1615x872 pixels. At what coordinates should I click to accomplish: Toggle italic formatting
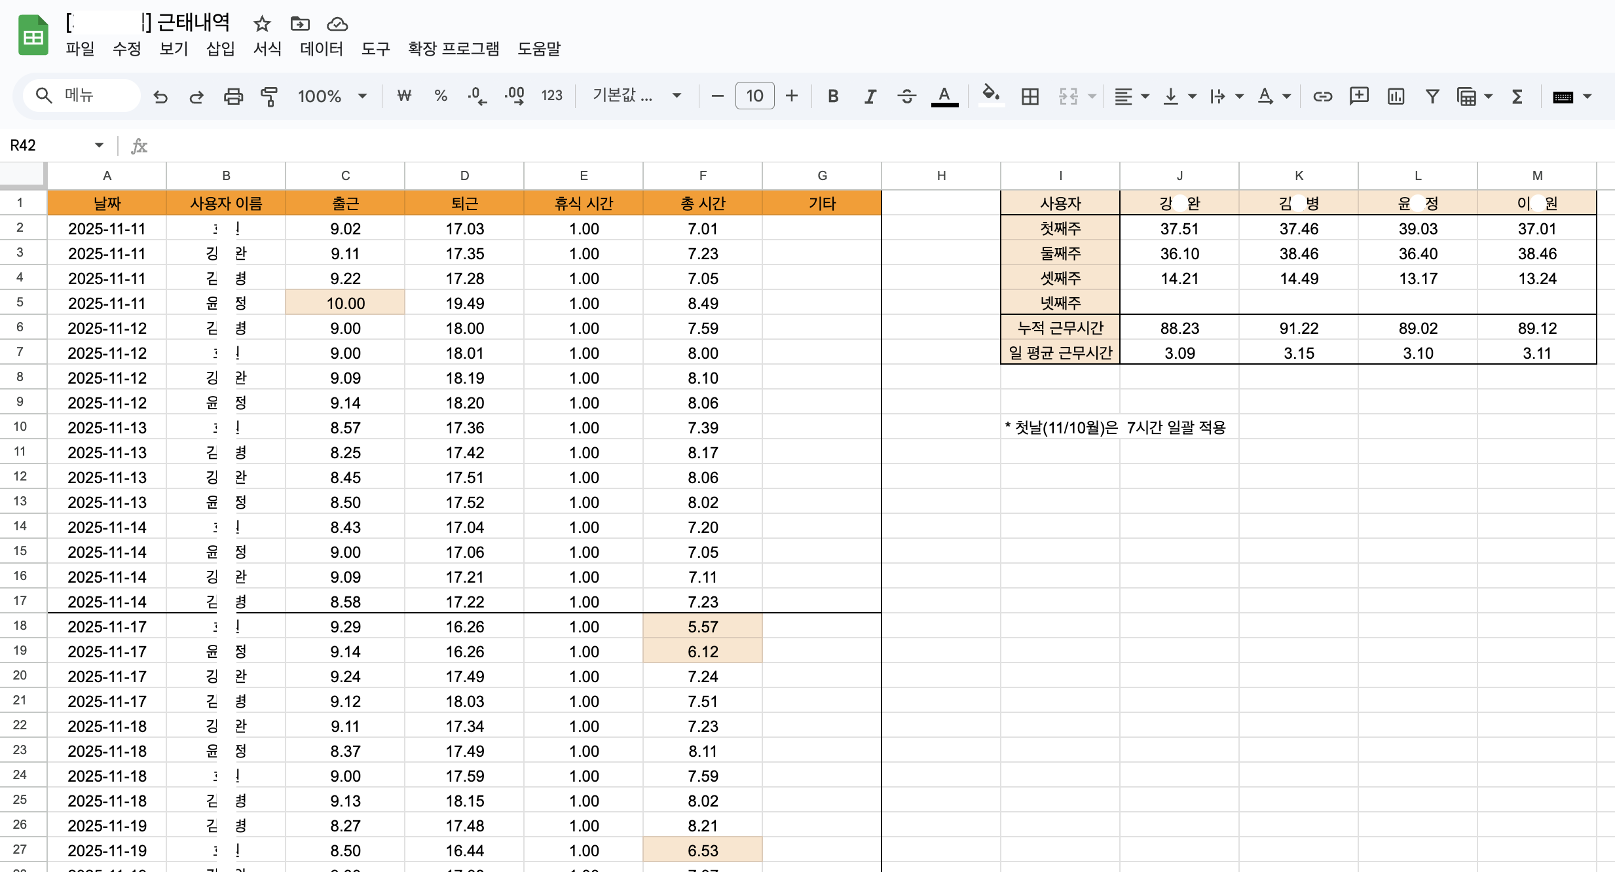point(870,97)
